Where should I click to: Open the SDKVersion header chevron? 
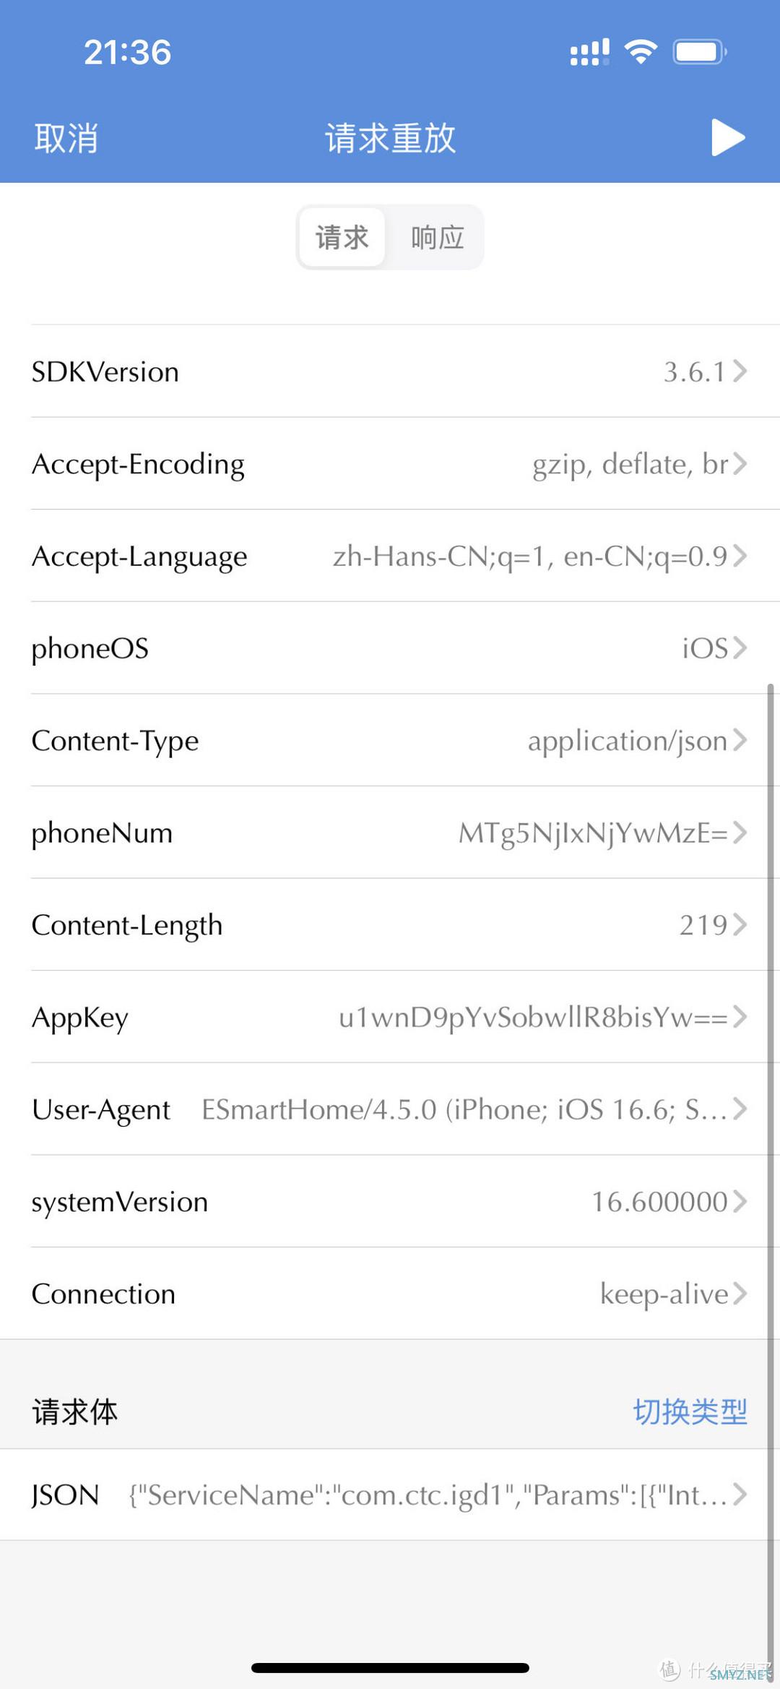[x=740, y=371]
